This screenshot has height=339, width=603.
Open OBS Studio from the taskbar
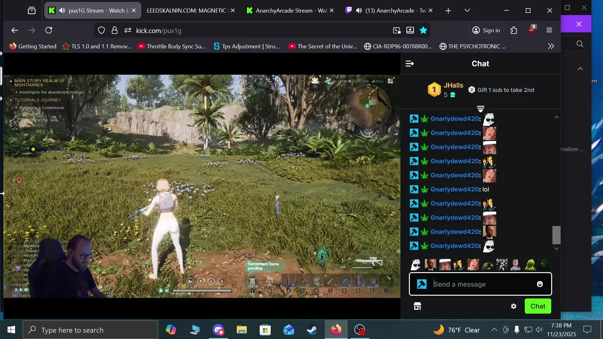tap(359, 330)
